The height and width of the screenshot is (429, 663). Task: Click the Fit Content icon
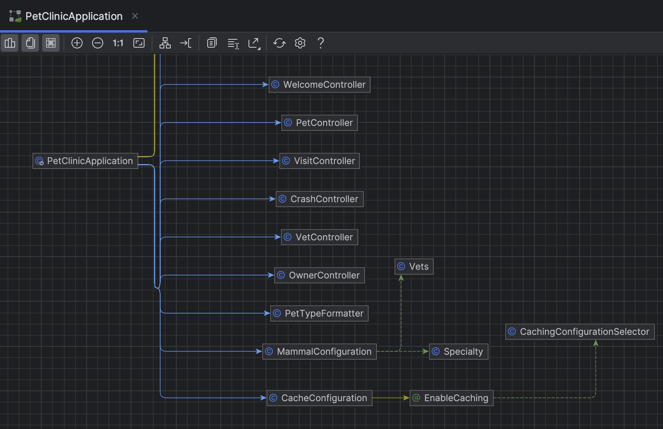(x=139, y=43)
